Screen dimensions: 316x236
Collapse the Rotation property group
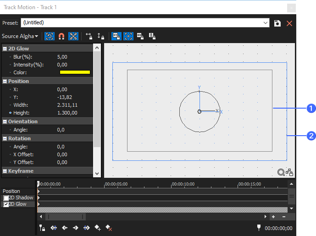pos(5,138)
